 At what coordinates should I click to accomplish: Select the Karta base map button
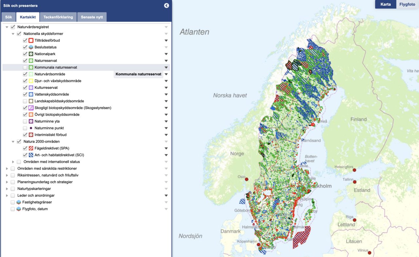click(385, 5)
